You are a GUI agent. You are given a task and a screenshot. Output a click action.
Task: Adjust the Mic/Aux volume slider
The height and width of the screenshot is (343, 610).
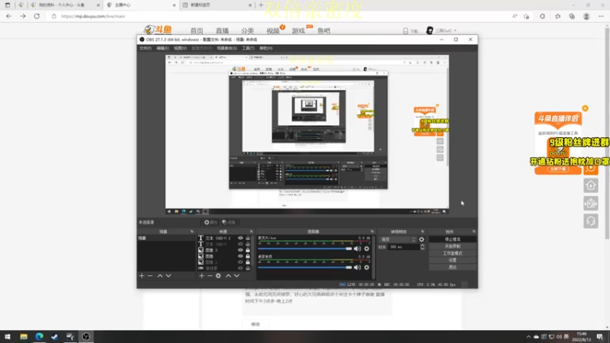(304, 248)
